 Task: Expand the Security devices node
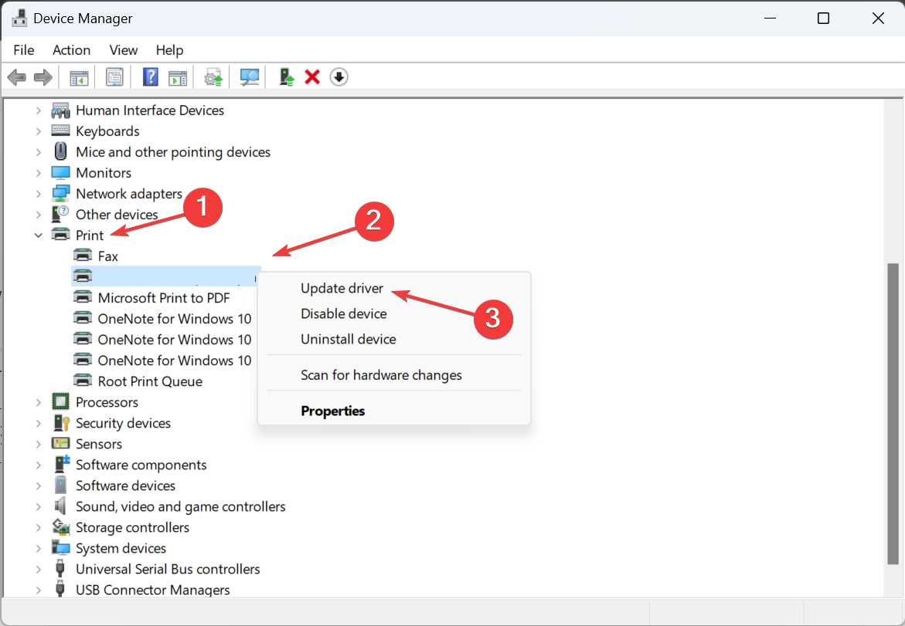[x=39, y=423]
